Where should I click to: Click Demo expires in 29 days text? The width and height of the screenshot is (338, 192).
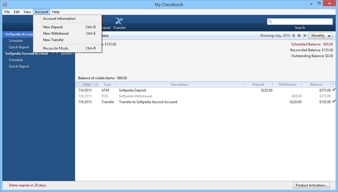[28, 185]
